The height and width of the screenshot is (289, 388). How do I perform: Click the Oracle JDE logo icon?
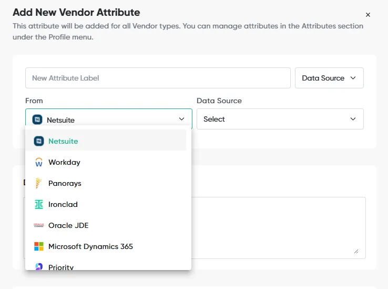(x=39, y=225)
